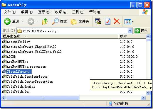Screen dimensions: 153x109
Task: Click version 7.0.3300.0 of ADODB
Action: [x=129, y=57]
